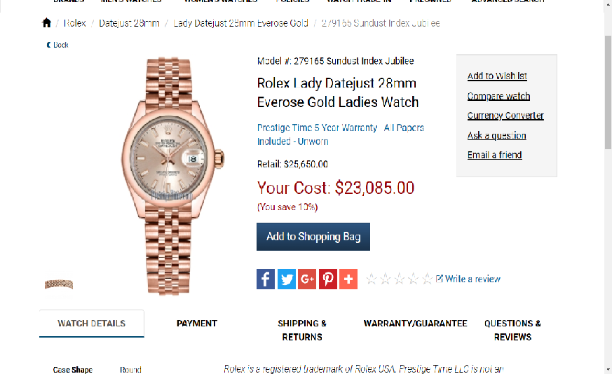This screenshot has width=612, height=374.
Task: Share on Facebook icon
Action: click(x=266, y=279)
